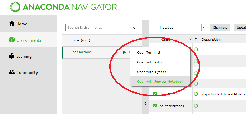Click the Environments cube icon
The image size is (246, 114).
(12, 40)
